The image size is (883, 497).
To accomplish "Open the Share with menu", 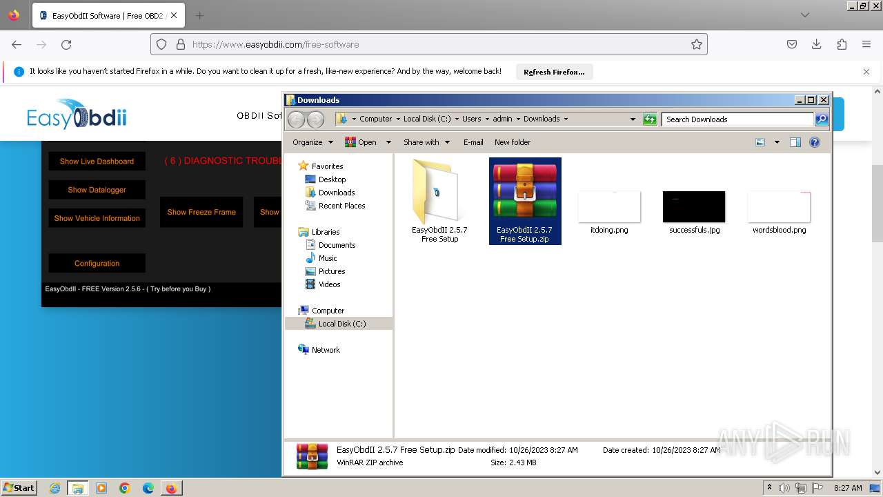I will click(426, 142).
